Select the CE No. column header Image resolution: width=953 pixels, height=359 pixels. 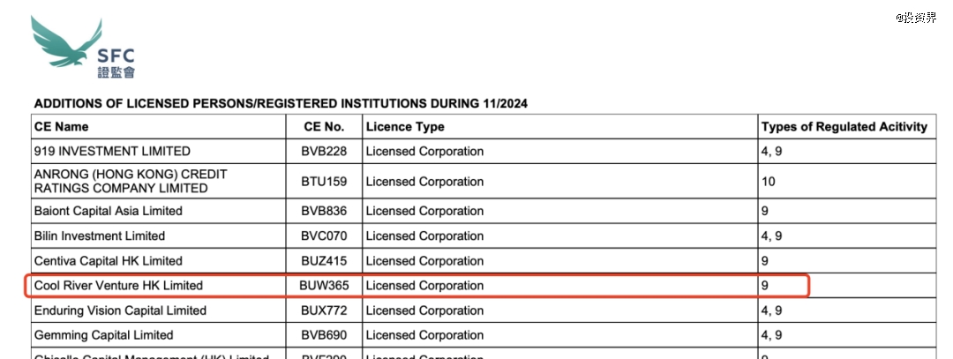(x=324, y=126)
